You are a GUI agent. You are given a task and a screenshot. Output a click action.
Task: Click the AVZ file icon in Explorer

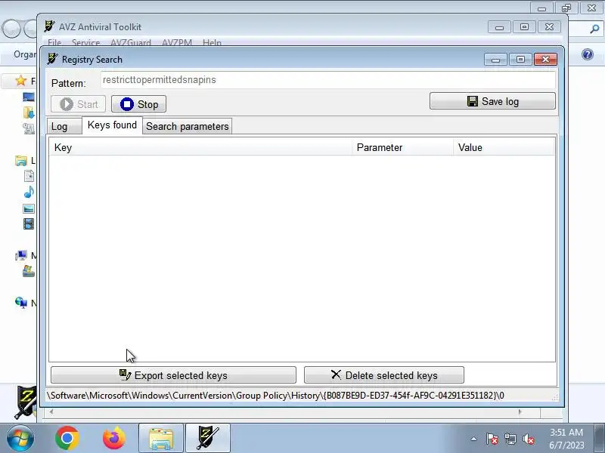coord(26,403)
